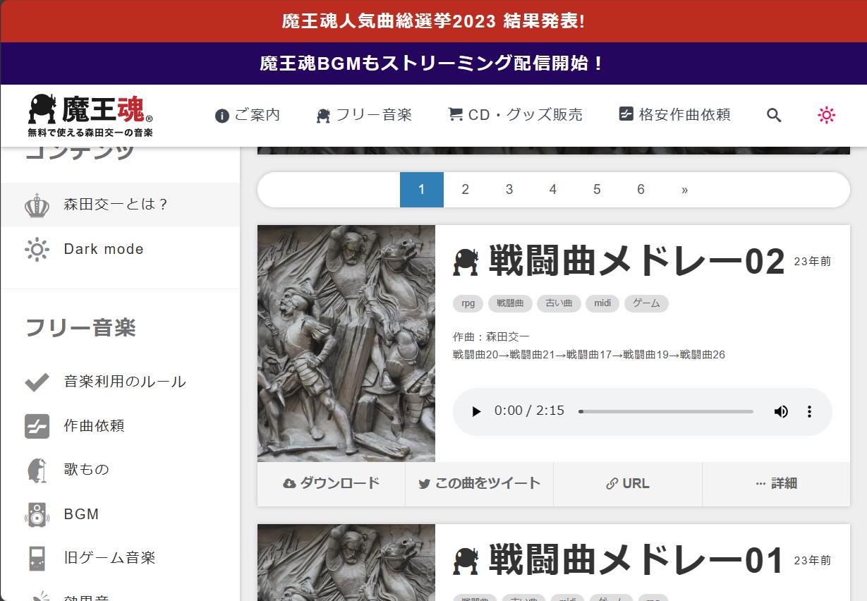The width and height of the screenshot is (867, 601).
Task: Click the 戦闘曲メドレー01 relief thumbnail
Action: [346, 563]
